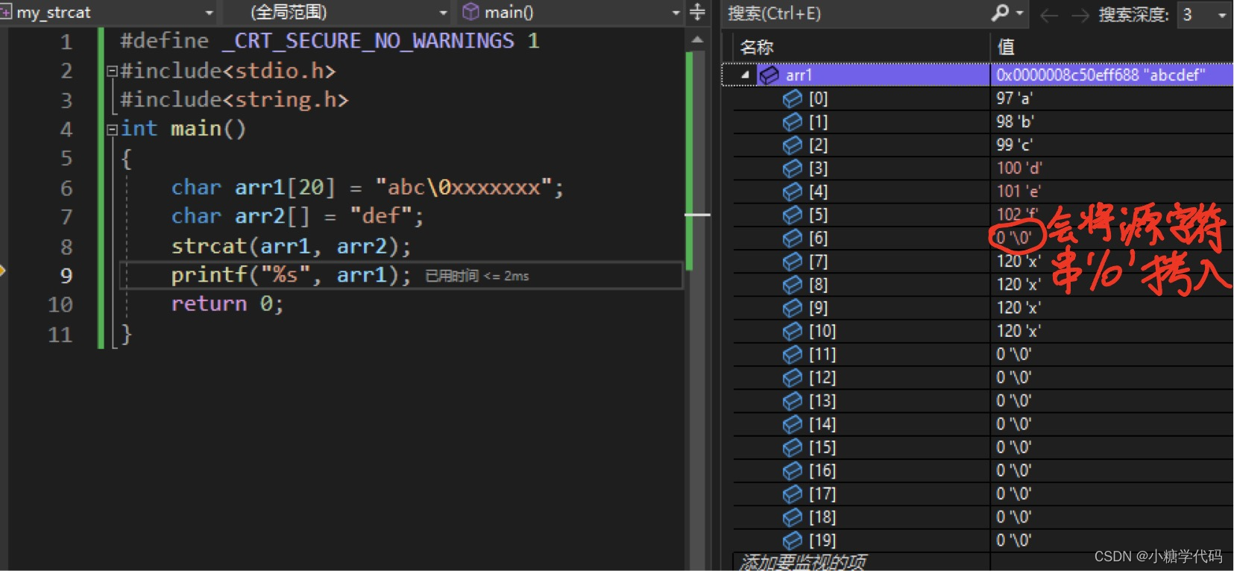Click the previous search result arrow
Viewport: 1234px width, 571px height.
pyautogui.click(x=1049, y=15)
